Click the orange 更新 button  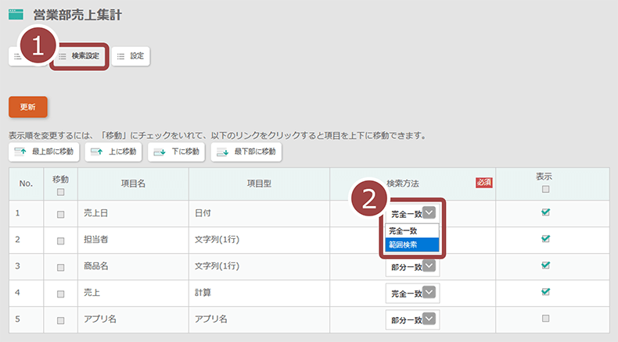28,107
